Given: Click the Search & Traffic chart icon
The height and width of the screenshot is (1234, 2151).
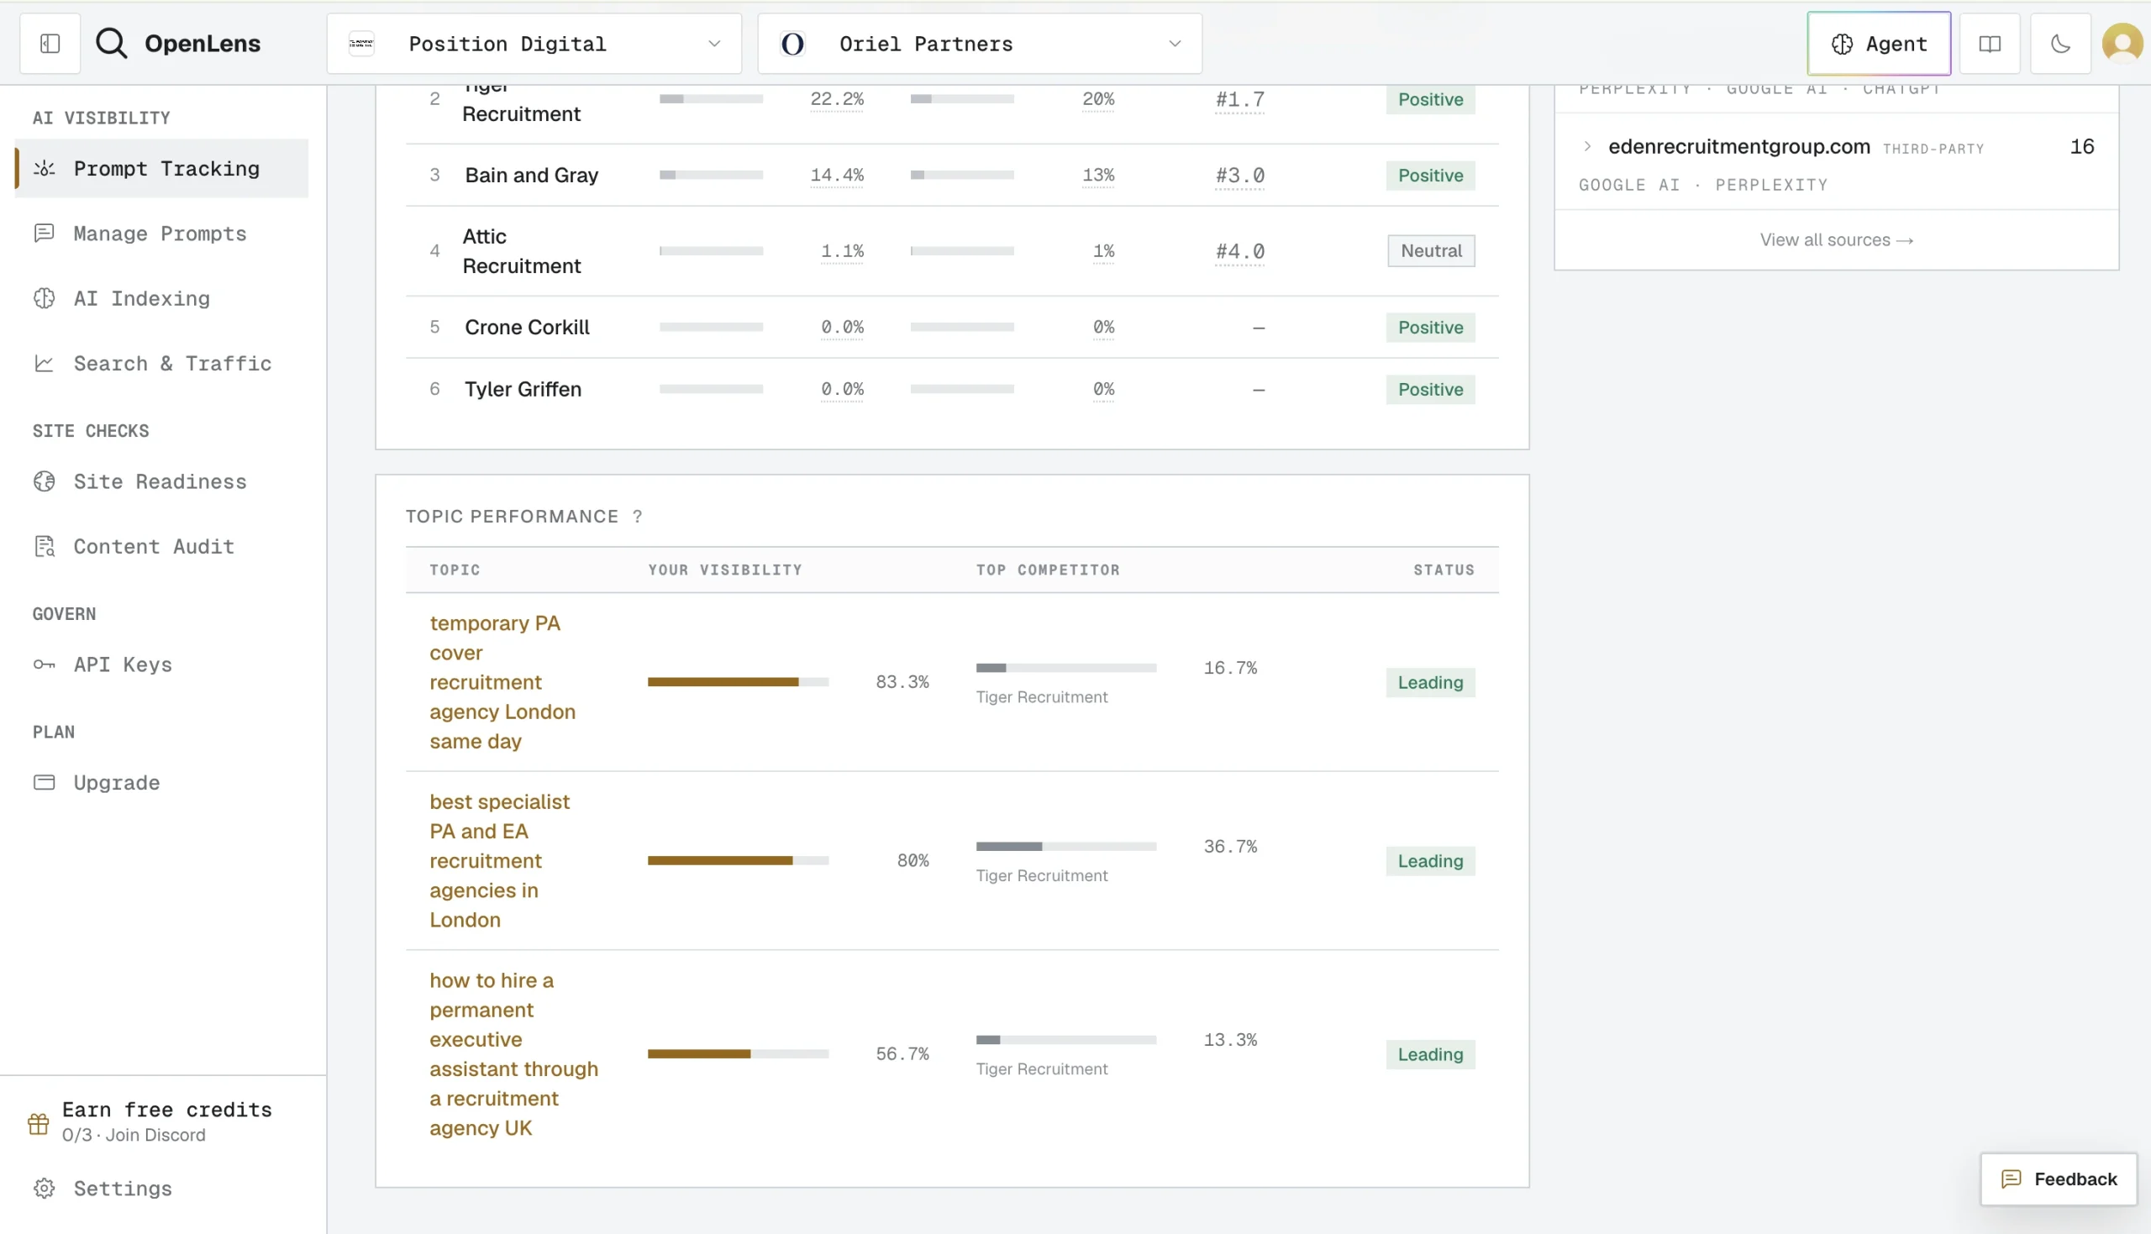Looking at the screenshot, I should pyautogui.click(x=44, y=364).
